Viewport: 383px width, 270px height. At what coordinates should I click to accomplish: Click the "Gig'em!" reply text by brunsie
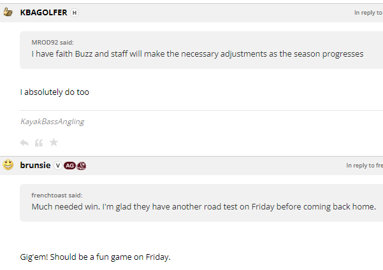coord(96,257)
